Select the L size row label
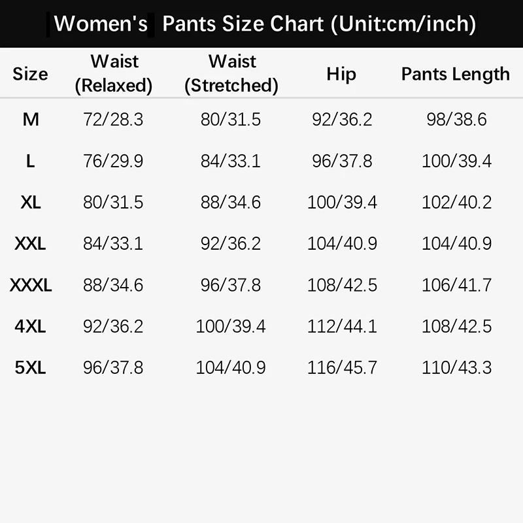This screenshot has width=523, height=523. [30, 161]
